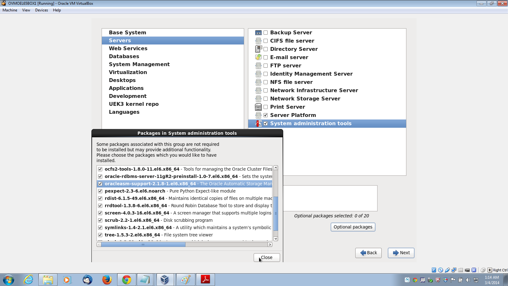Click the package list vertical scrollbar thumb
The image size is (508, 286).
[x=276, y=214]
